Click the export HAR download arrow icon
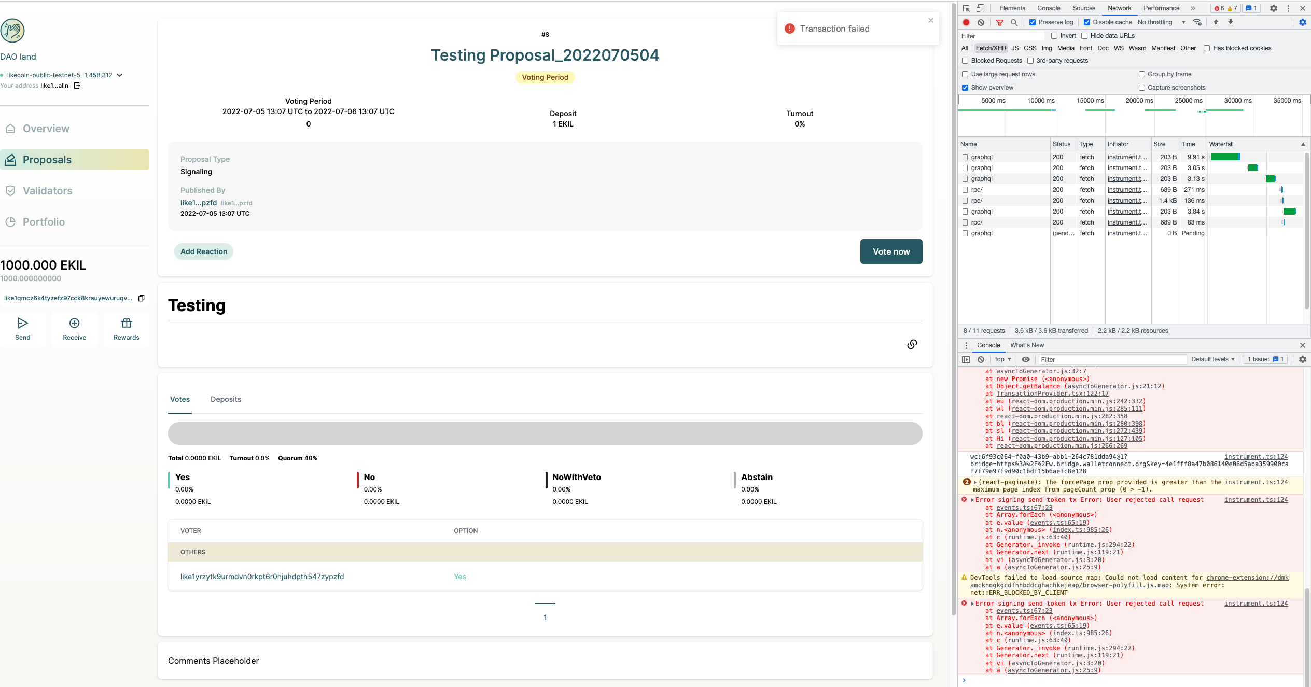 pos(1231,22)
